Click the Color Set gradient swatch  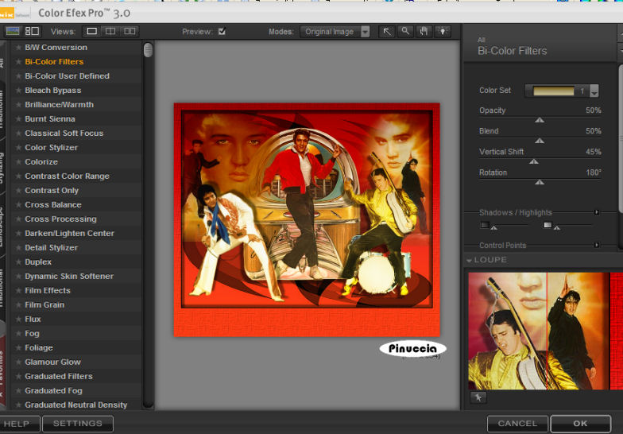pos(553,91)
